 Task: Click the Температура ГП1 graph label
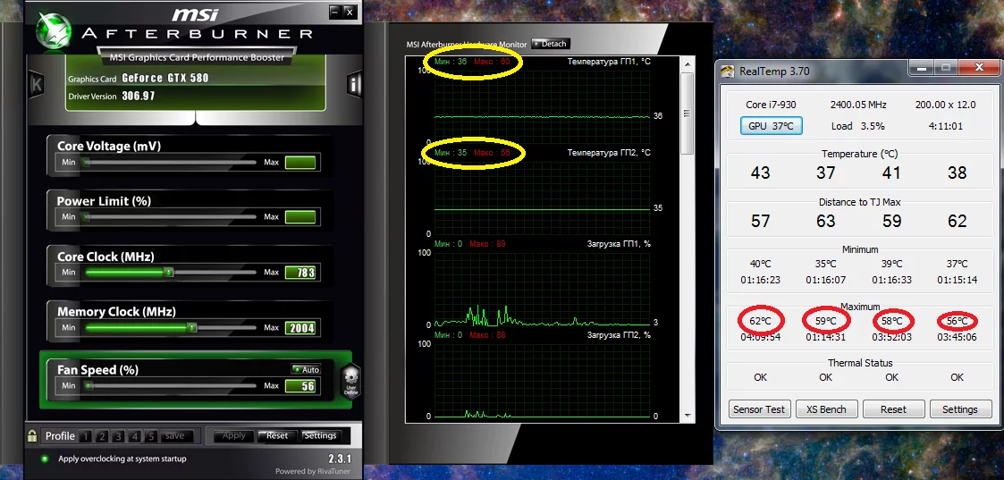609,62
